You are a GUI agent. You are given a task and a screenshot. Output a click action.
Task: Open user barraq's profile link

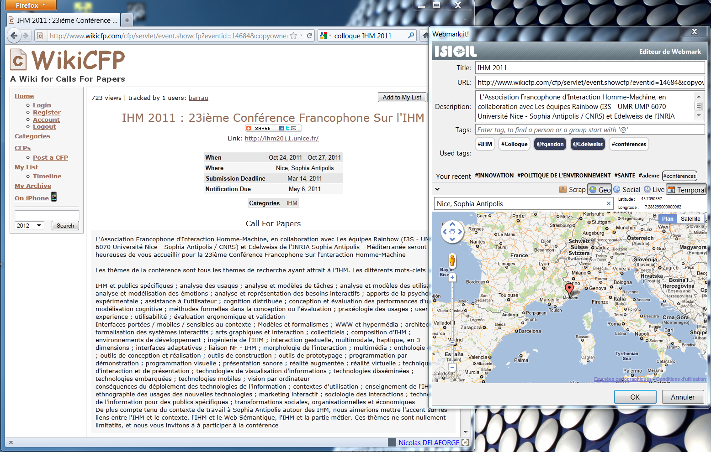coord(198,98)
